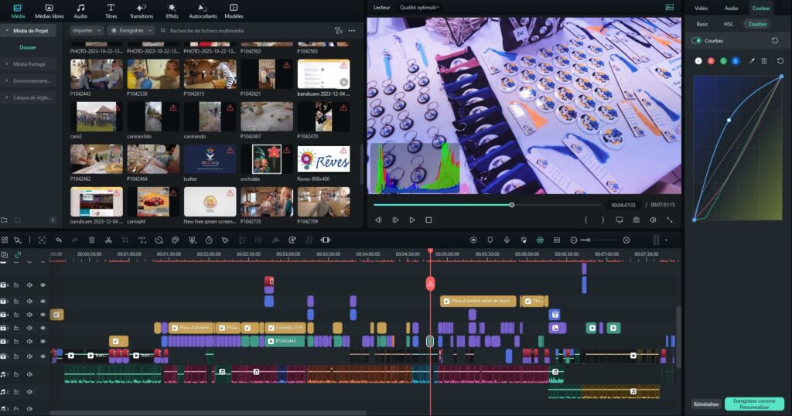This screenshot has width=792, height=416.
Task: Play the preview
Action: [412, 220]
